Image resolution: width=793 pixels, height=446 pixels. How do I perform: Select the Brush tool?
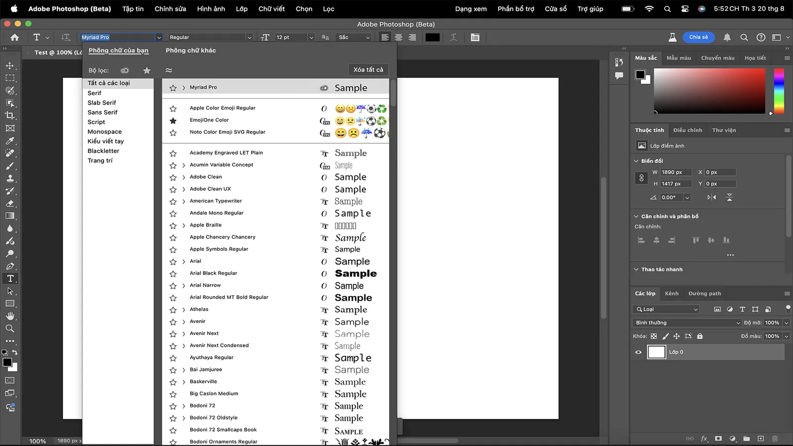tap(10, 166)
